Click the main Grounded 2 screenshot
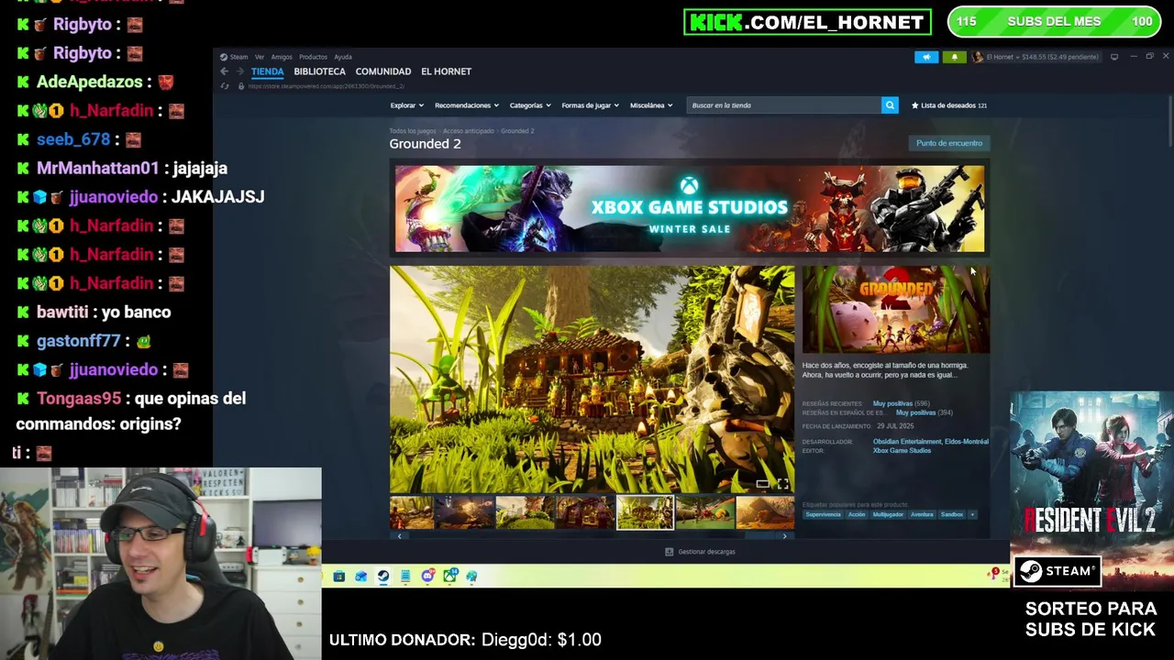 [x=592, y=379]
